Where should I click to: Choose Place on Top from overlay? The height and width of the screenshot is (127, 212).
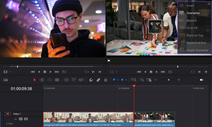point(194,35)
